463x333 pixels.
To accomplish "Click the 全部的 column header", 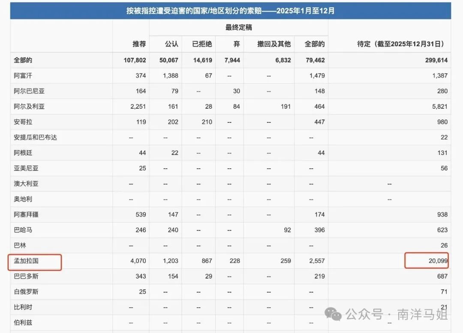I will coord(314,44).
